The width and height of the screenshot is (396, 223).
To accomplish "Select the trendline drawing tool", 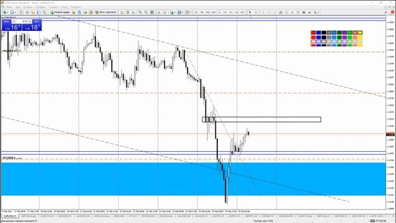I will (x=275, y=12).
